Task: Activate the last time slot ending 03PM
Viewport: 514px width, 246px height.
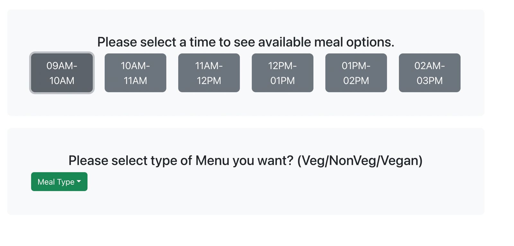Action: pyautogui.click(x=430, y=73)
